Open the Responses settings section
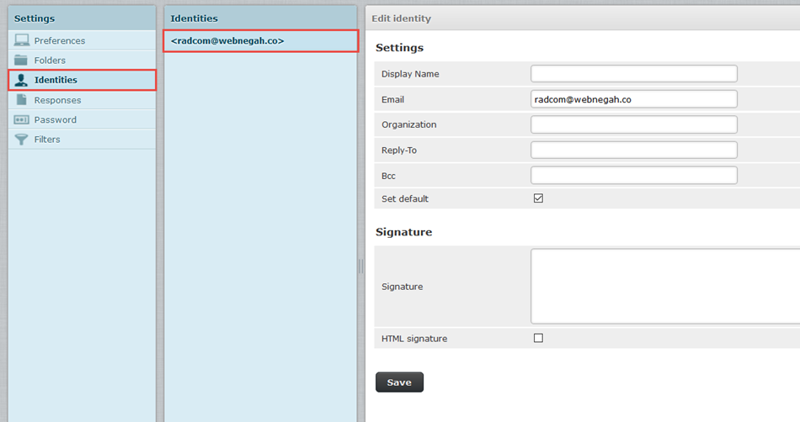Screen dimensions: 800x422 point(57,100)
